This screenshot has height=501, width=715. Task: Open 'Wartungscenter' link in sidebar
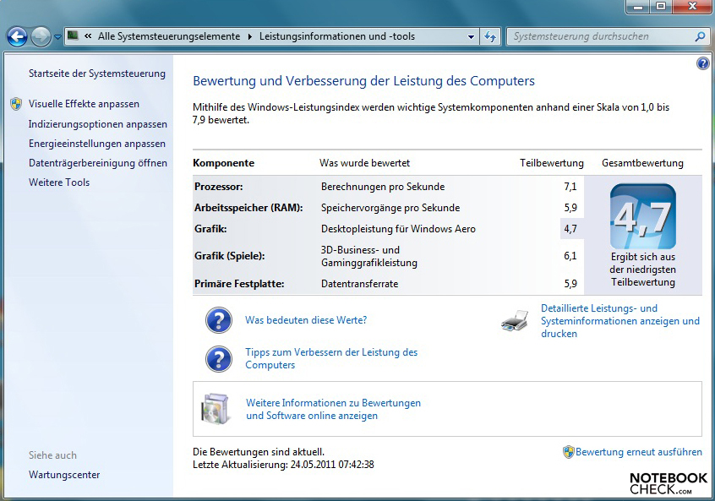pos(64,475)
